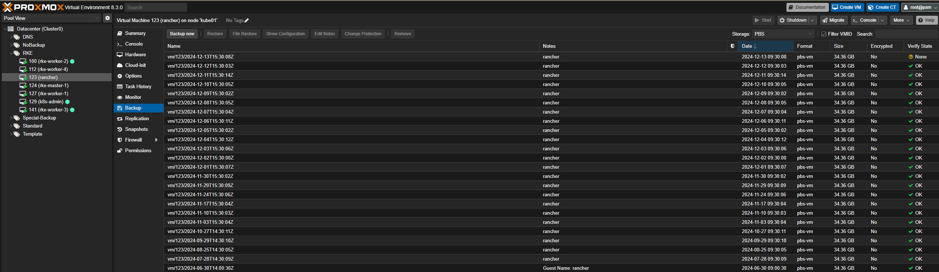The width and height of the screenshot is (939, 272).
Task: Collapse the RKE pool tree node
Action: 11,53
